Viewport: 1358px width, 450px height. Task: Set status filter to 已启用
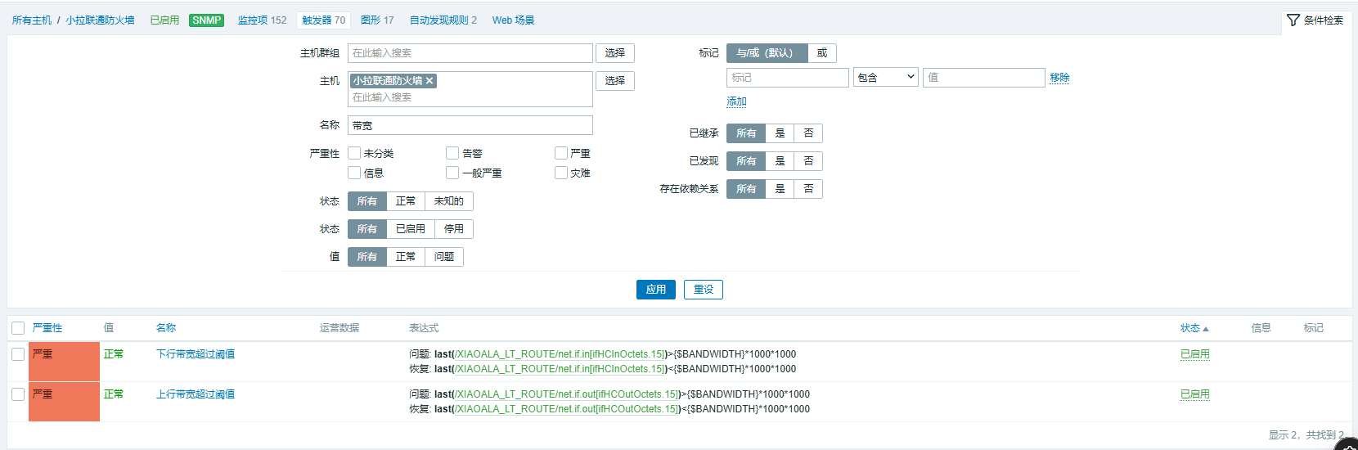point(411,229)
